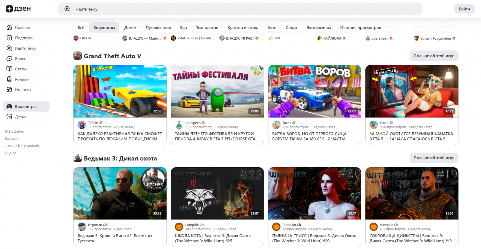This screenshot has width=481, height=249.
Task: Open the Кровь и Вино #2 video thumbnail
Action: coord(120,193)
